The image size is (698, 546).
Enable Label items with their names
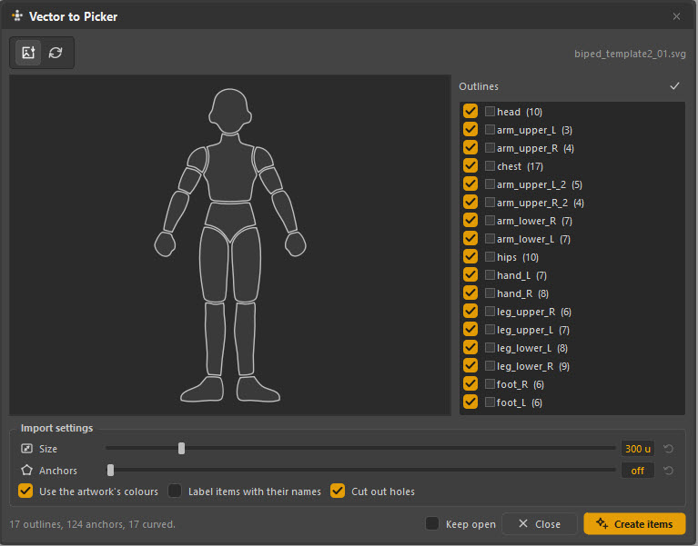tap(175, 491)
